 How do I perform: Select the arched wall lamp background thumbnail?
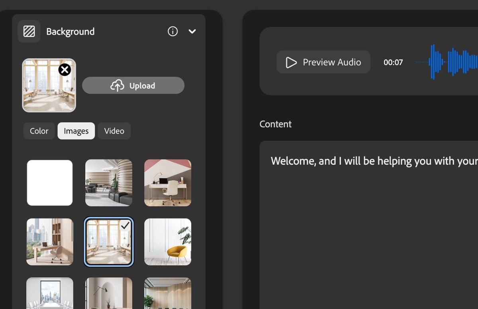[109, 293]
